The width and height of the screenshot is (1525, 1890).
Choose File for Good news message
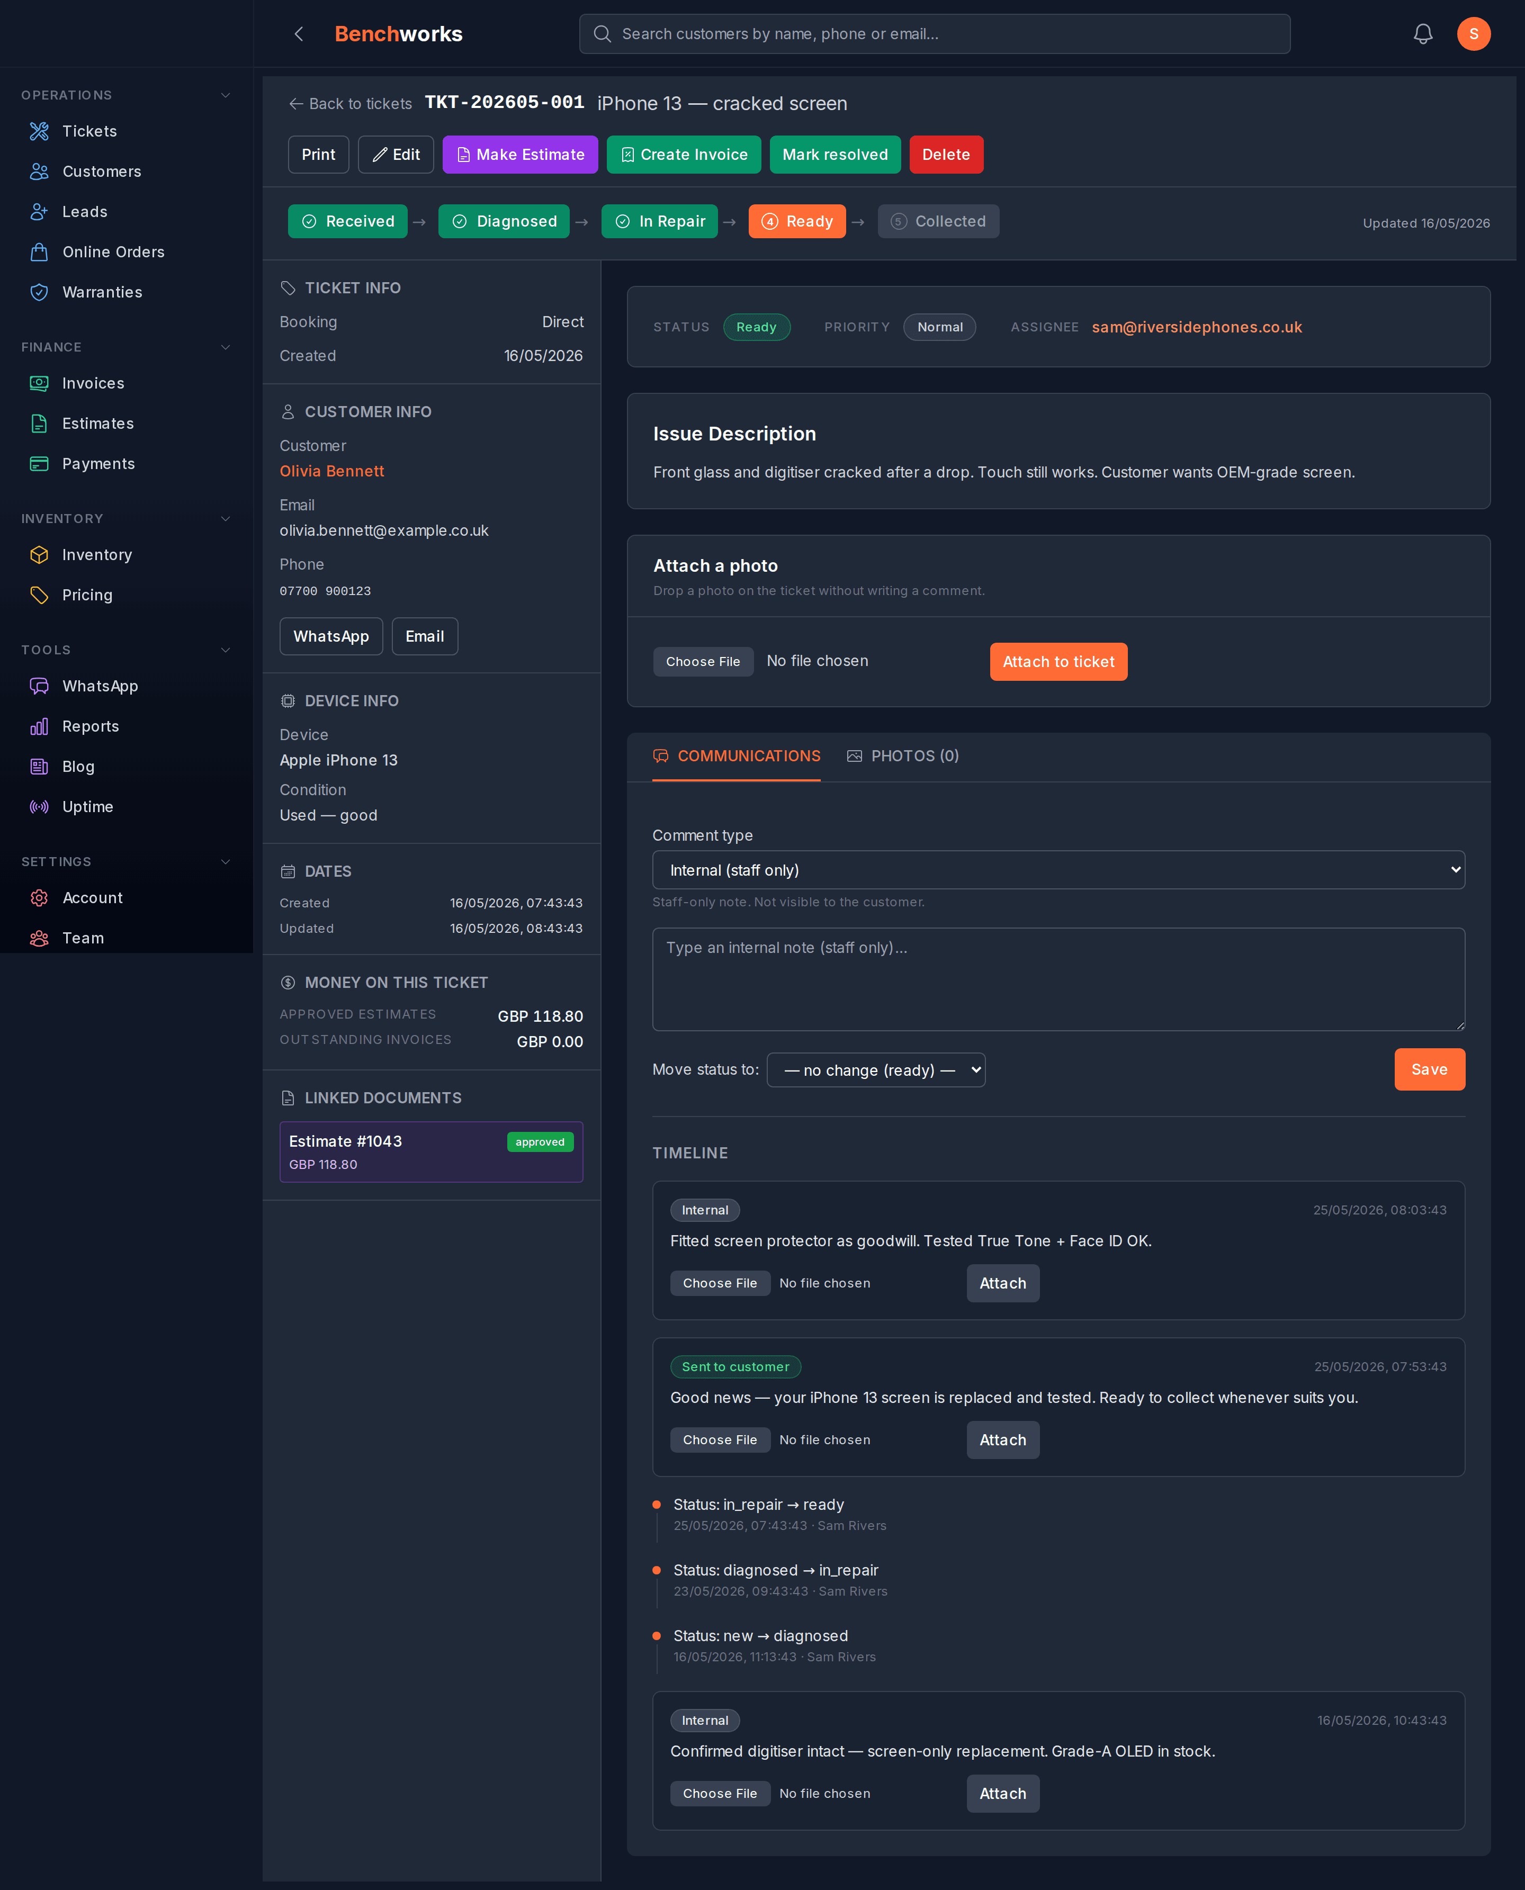720,1441
